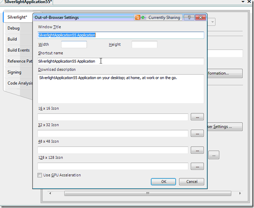Click the Cancel button
Image resolution: width=254 pixels, height=208 pixels.
pyautogui.click(x=192, y=182)
